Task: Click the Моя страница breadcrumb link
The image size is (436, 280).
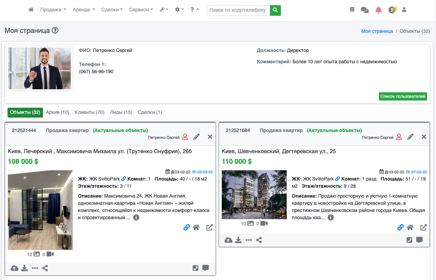Action: coord(377,31)
